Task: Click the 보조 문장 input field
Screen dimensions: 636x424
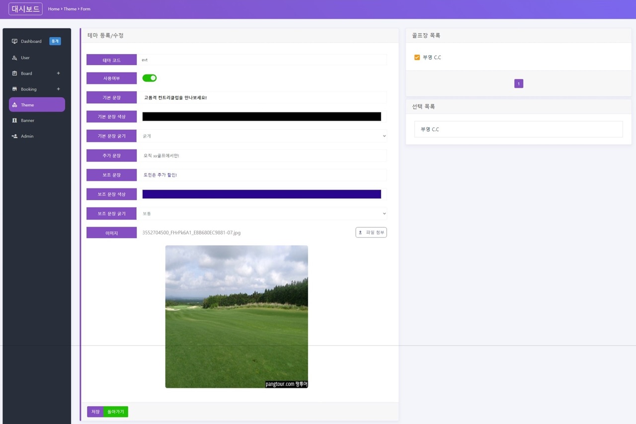Action: tap(263, 175)
